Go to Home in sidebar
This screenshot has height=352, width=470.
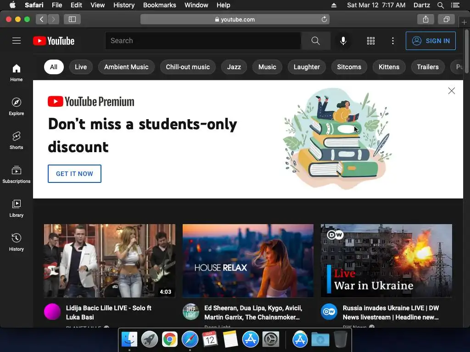click(17, 73)
